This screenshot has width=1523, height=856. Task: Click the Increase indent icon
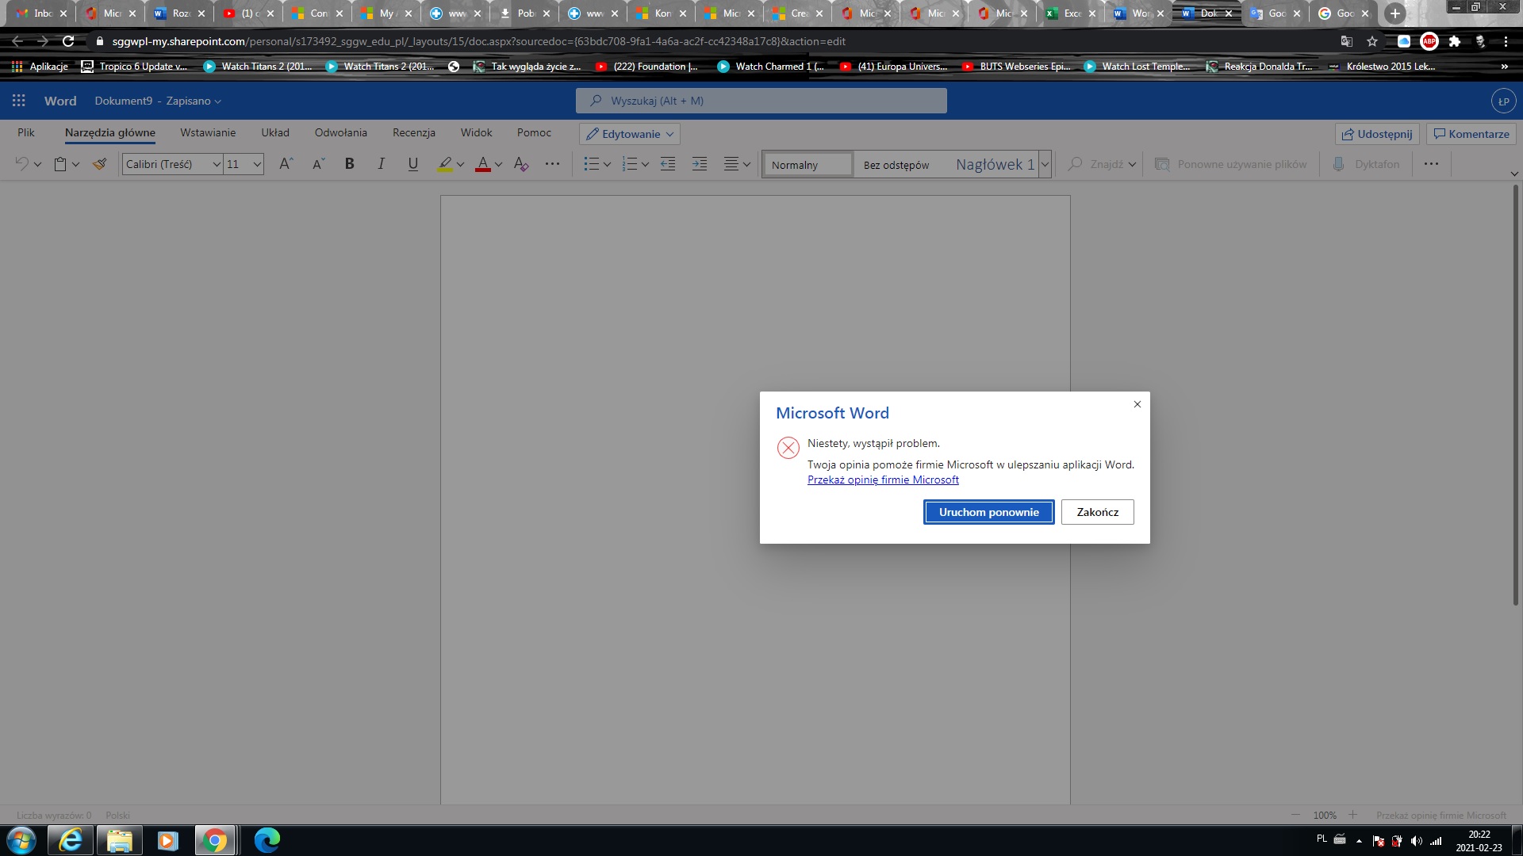click(x=700, y=164)
